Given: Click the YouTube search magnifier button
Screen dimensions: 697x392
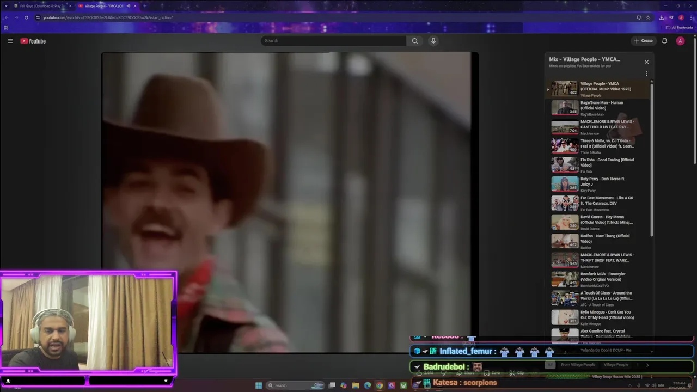Looking at the screenshot, I should click(x=415, y=41).
